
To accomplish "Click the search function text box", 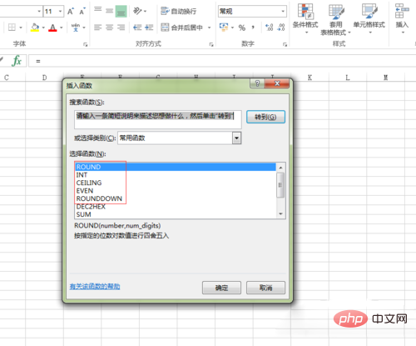I will [x=158, y=119].
